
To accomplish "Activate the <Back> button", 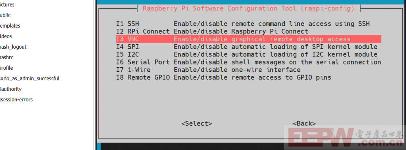I will pyautogui.click(x=304, y=124).
